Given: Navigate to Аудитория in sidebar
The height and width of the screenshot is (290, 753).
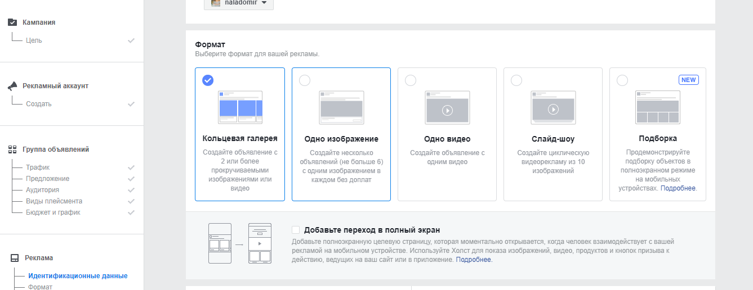Looking at the screenshot, I should (x=42, y=190).
